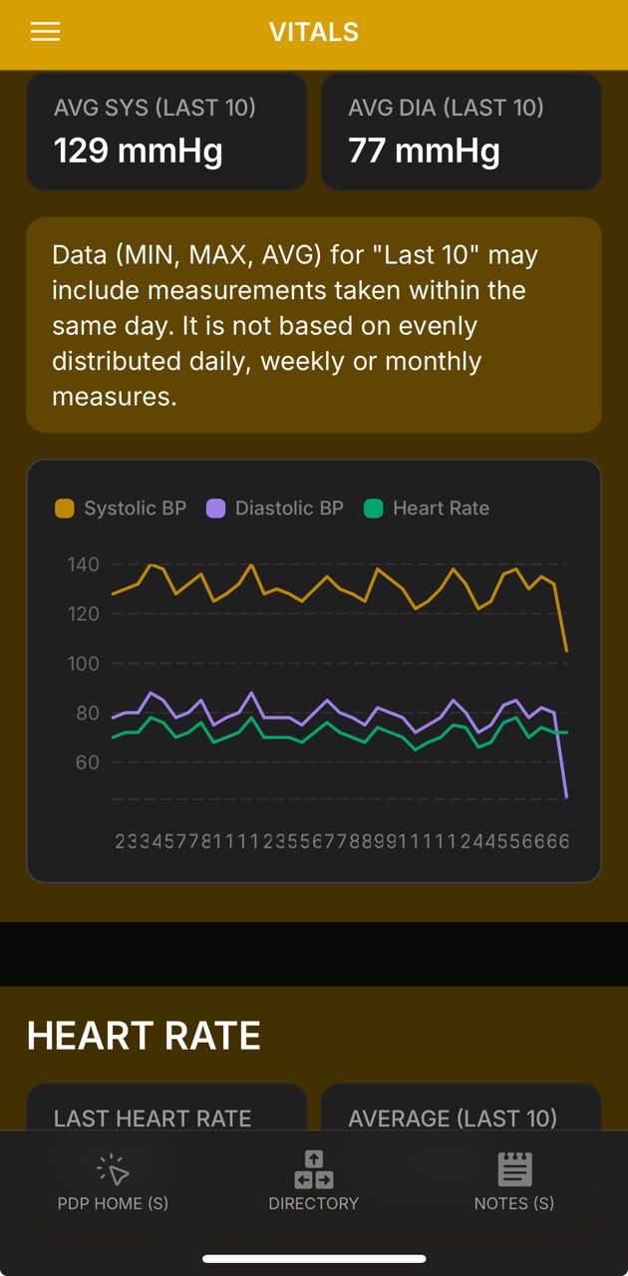Click the purple Diastolic BP swatch
This screenshot has width=628, height=1276.
pyautogui.click(x=215, y=508)
